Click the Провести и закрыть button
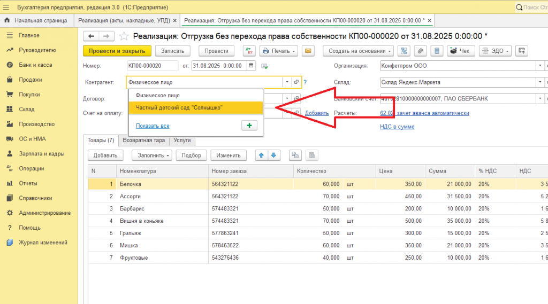 click(x=117, y=51)
